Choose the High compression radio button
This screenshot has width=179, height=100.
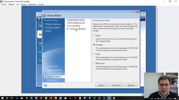coord(94,54)
